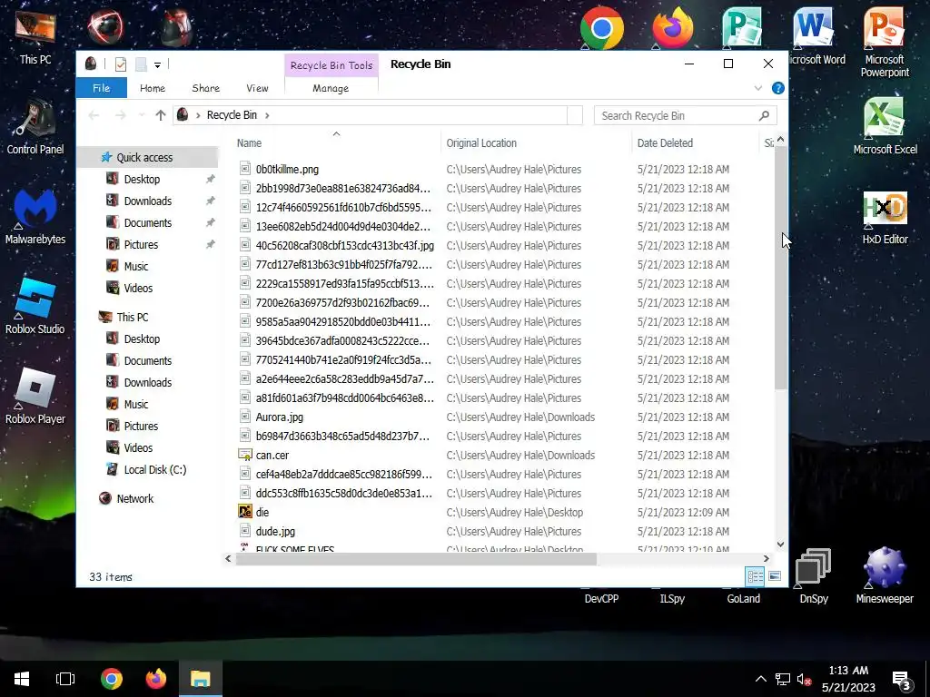
Task: Open Control Panel desktop shortcut
Action: (35, 127)
